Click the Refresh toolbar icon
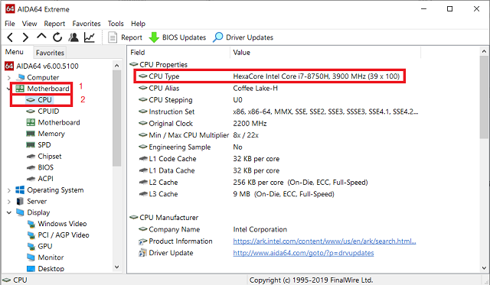490x285 pixels. [x=57, y=37]
